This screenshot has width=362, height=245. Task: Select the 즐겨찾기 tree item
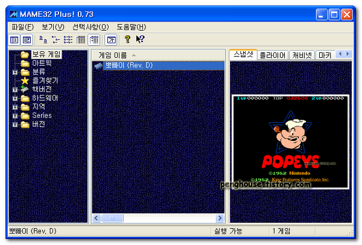(45, 80)
